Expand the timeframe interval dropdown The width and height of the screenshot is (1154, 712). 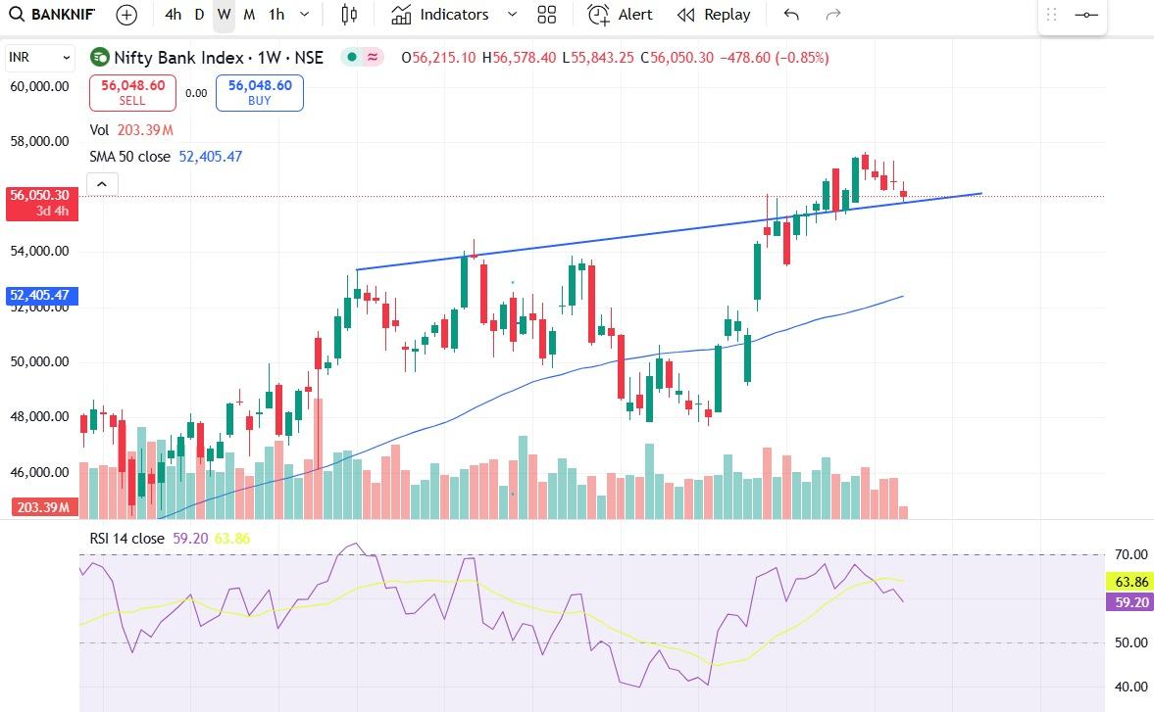point(305,15)
